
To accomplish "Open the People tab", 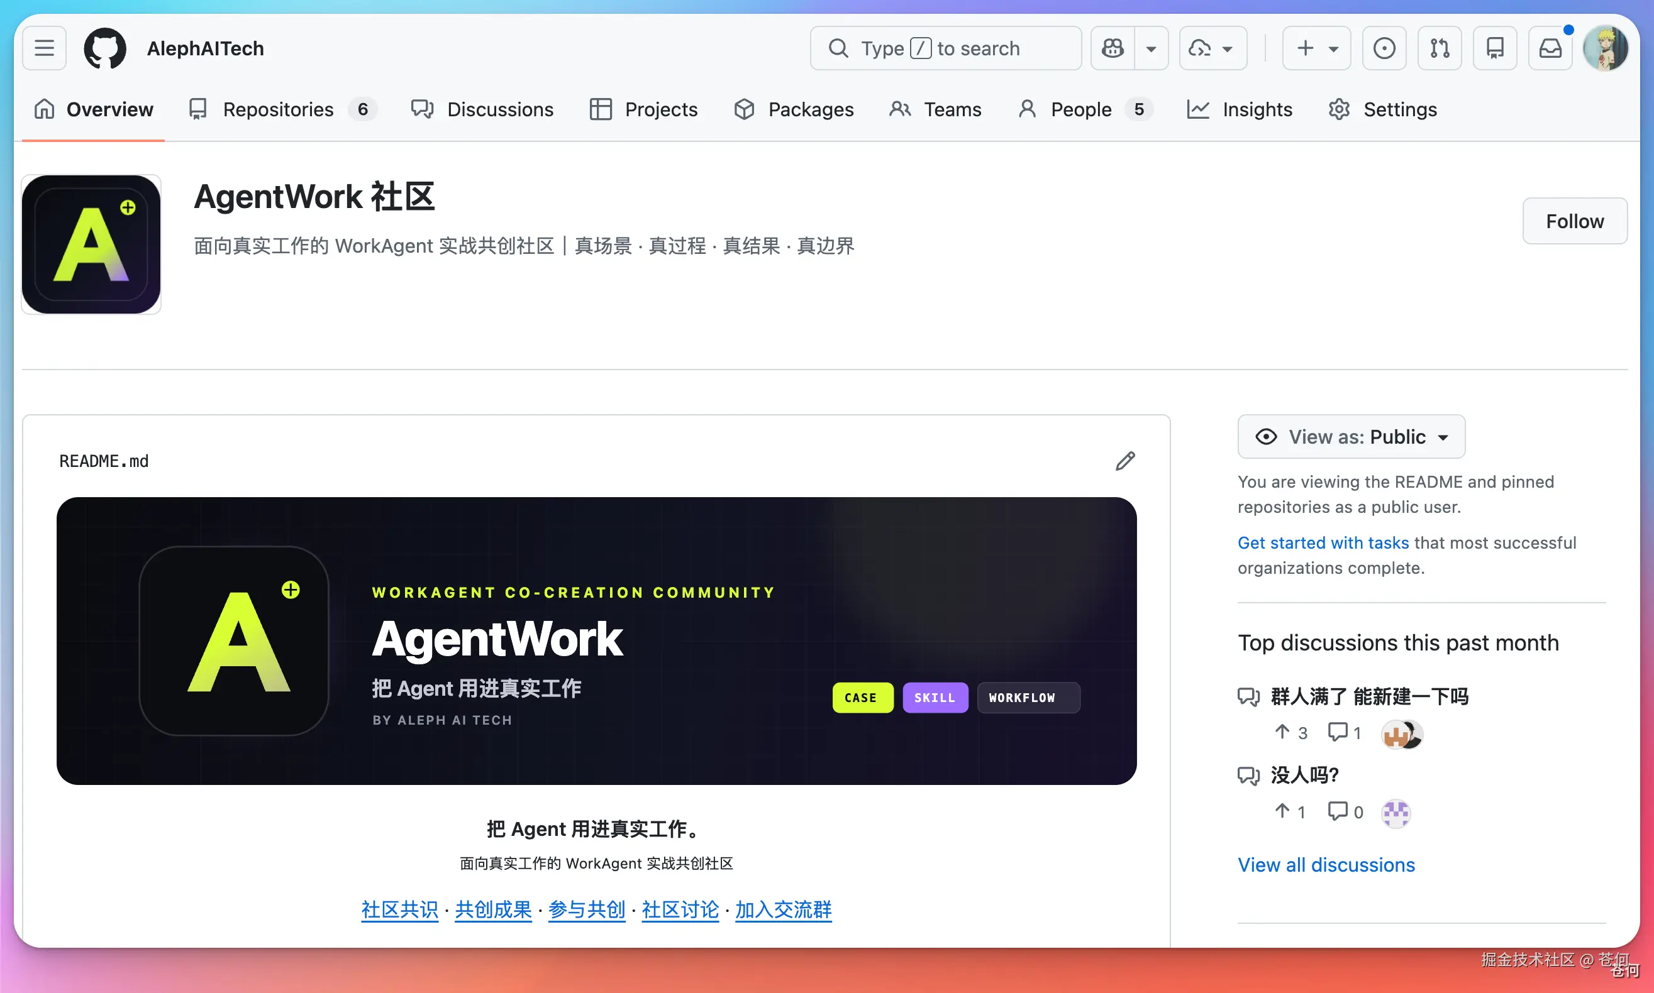I will coord(1085,109).
